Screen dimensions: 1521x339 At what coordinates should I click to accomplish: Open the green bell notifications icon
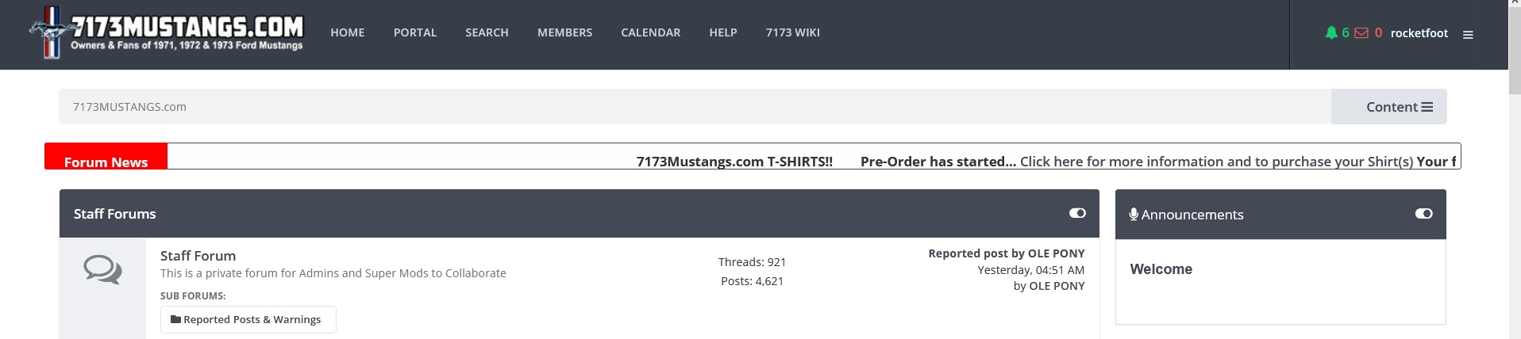click(x=1331, y=32)
